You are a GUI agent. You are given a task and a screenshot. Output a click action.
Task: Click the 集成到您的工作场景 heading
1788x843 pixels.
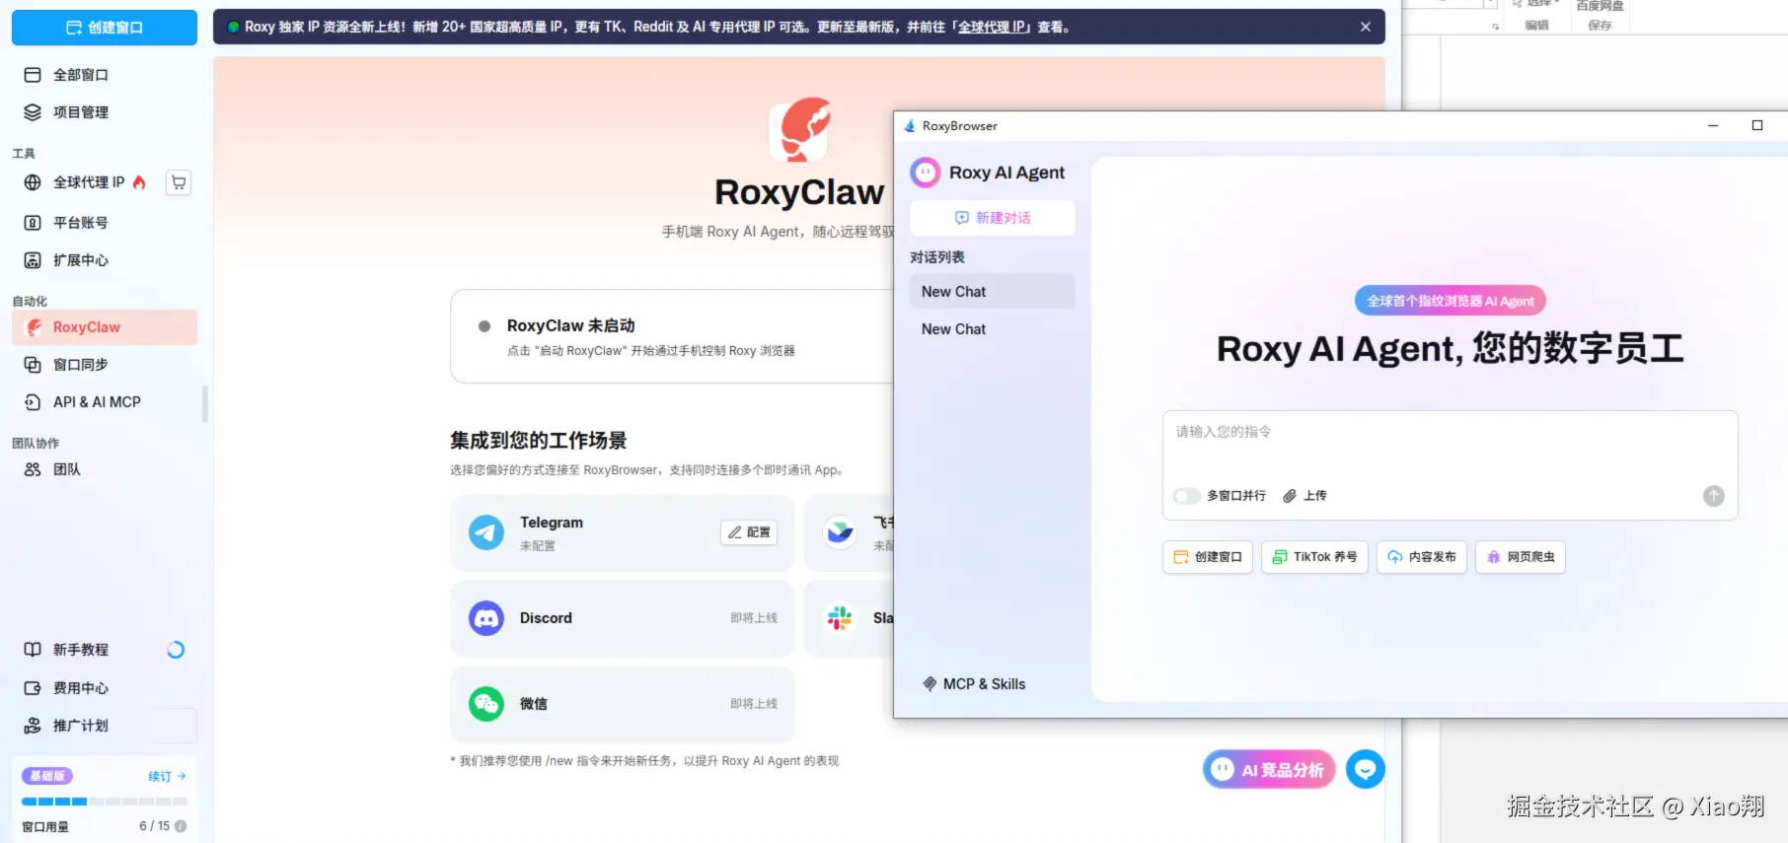[539, 441]
